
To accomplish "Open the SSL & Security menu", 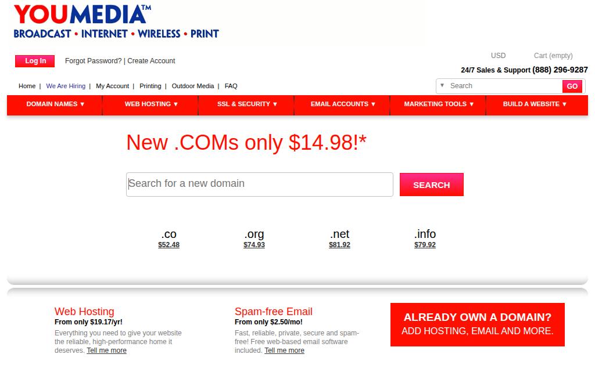I will click(247, 104).
